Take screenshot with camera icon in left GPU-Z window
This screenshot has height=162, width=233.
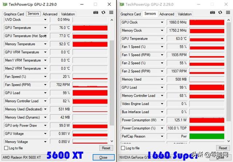pyautogui.click(x=95, y=12)
